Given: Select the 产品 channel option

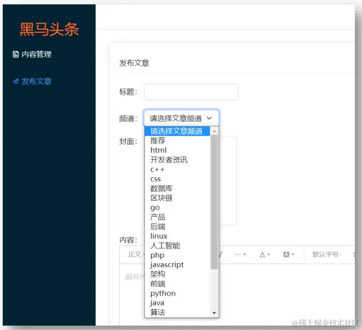Looking at the screenshot, I should (x=177, y=217).
